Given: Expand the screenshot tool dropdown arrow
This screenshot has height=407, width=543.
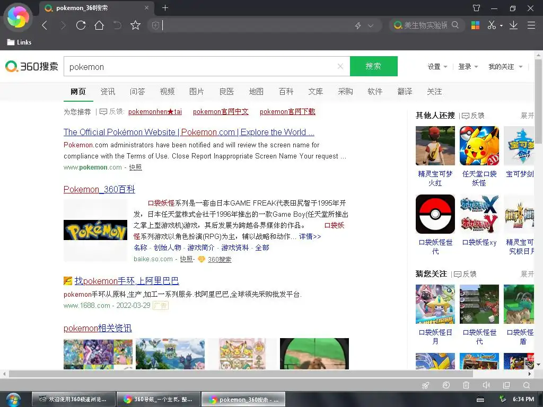Looking at the screenshot, I should tap(501, 25).
